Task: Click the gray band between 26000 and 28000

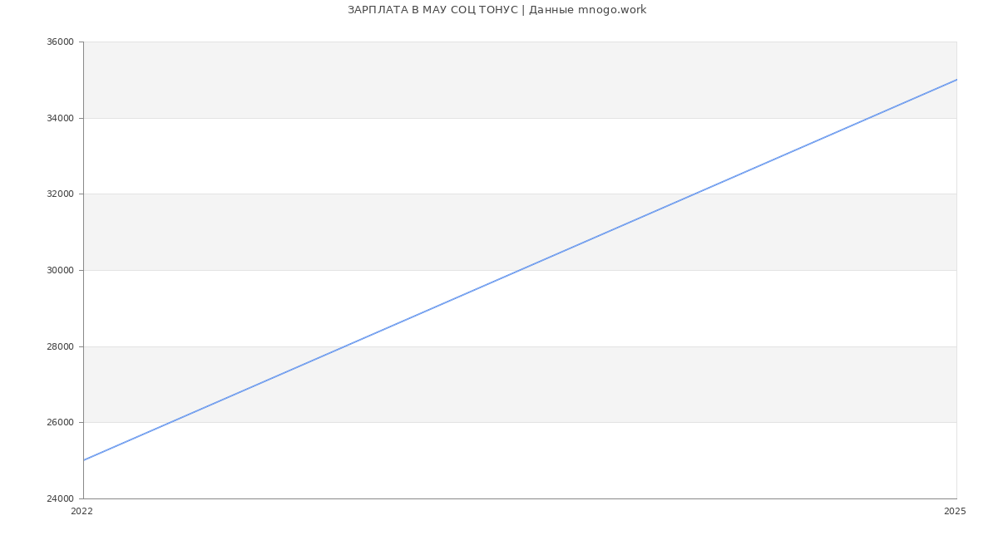Action: tap(582, 384)
